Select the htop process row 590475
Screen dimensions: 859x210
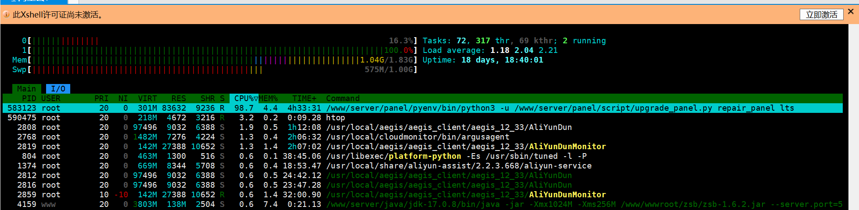[422, 118]
